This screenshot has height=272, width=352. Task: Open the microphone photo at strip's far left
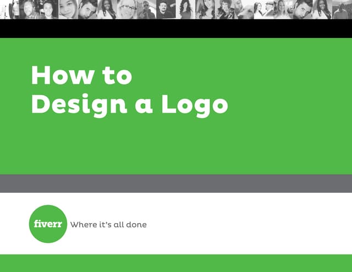pos(10,9)
